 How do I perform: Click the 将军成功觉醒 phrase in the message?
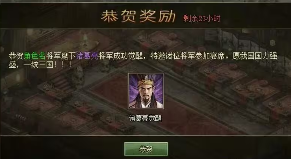[x=121, y=56]
